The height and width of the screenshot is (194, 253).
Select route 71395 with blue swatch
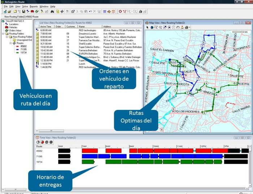coord(23,49)
